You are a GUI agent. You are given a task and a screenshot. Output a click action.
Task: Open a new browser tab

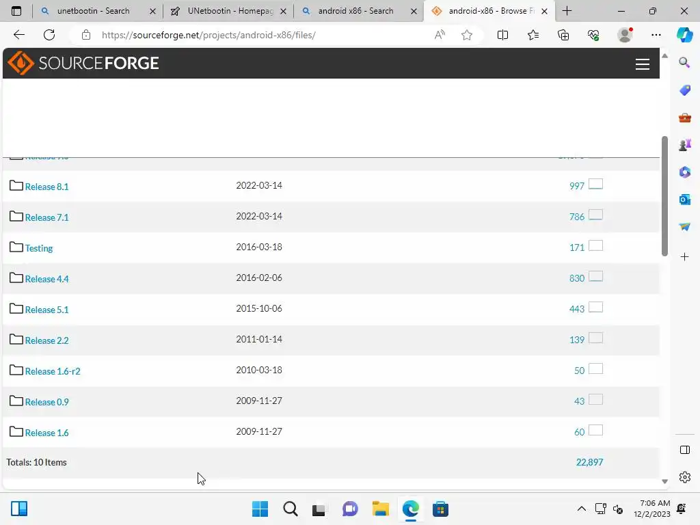[567, 11]
